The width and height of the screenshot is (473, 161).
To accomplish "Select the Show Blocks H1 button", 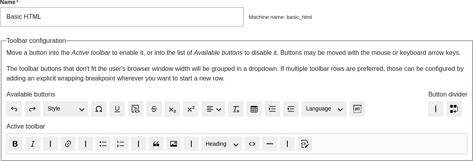I will (357, 109).
